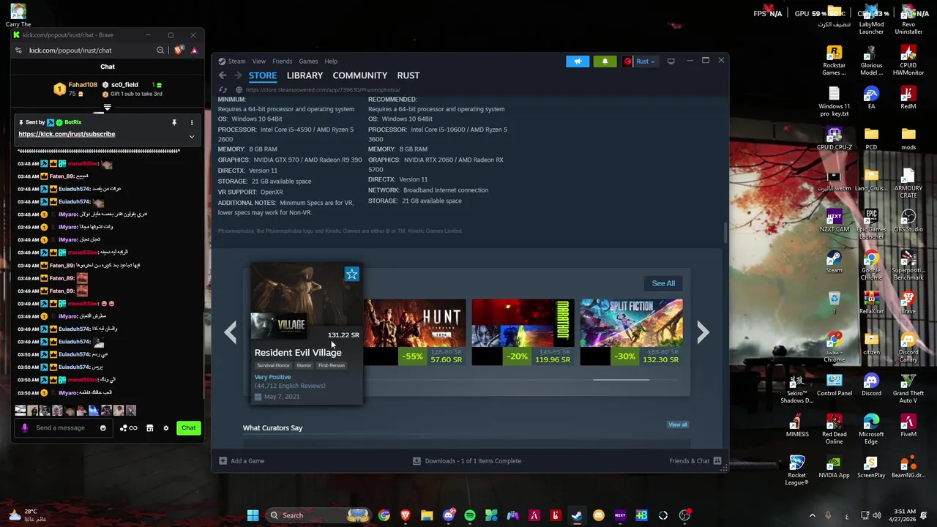The image size is (937, 527).
Task: Click the First-Person tag
Action: coord(331,365)
